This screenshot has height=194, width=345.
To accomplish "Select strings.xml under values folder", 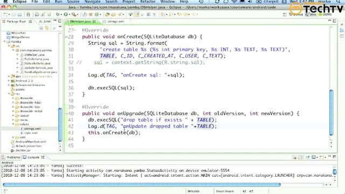I will [32, 129].
